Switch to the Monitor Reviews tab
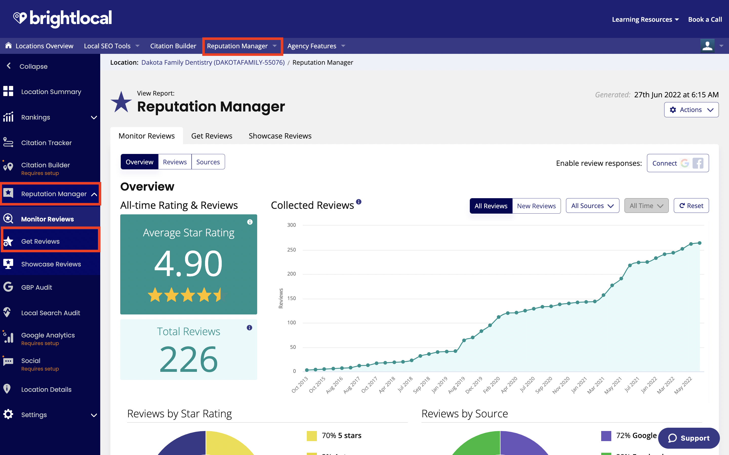 [x=147, y=136]
